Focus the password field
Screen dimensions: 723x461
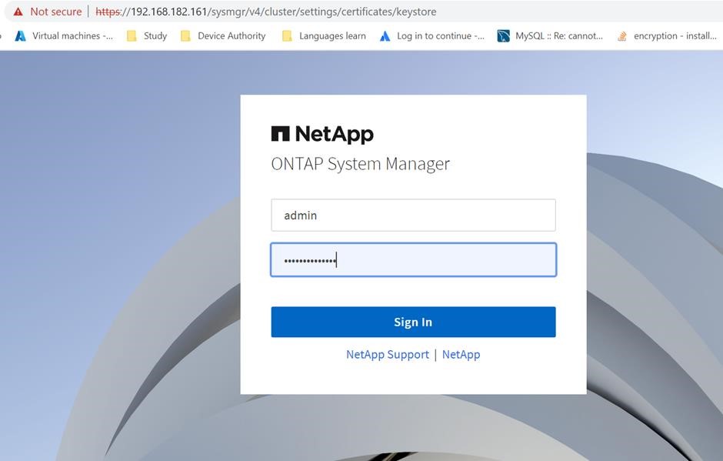point(413,260)
